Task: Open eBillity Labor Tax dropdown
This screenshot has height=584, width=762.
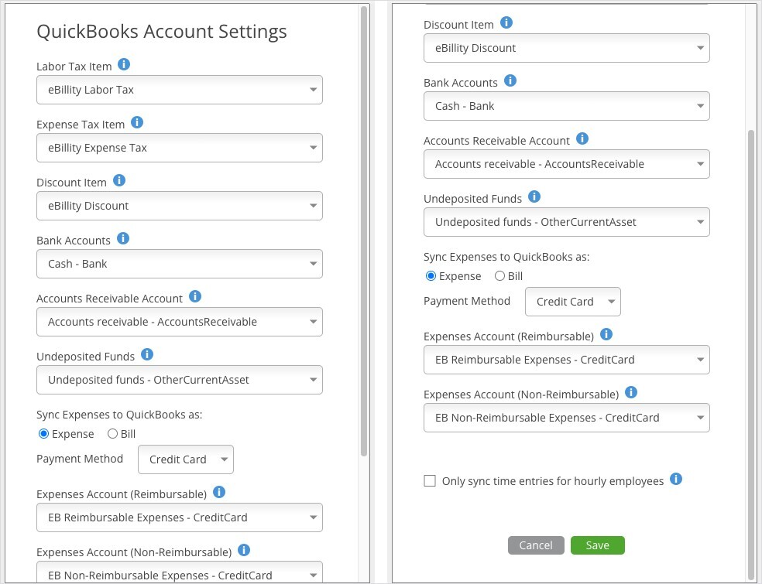Action: [x=180, y=90]
